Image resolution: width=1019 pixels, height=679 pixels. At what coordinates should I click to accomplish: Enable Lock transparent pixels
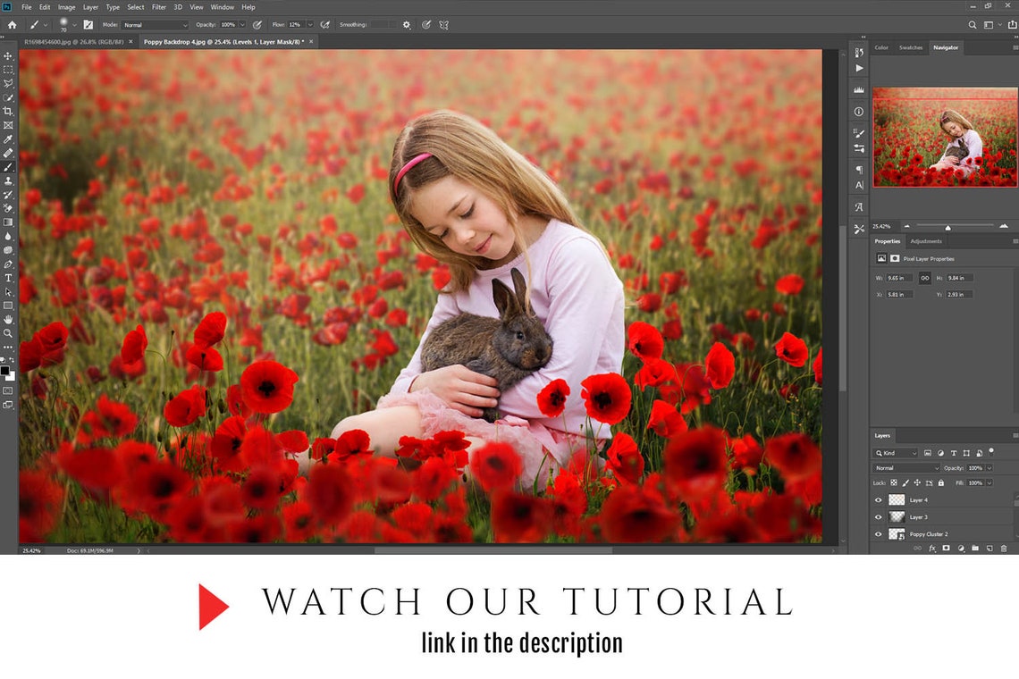pos(892,482)
